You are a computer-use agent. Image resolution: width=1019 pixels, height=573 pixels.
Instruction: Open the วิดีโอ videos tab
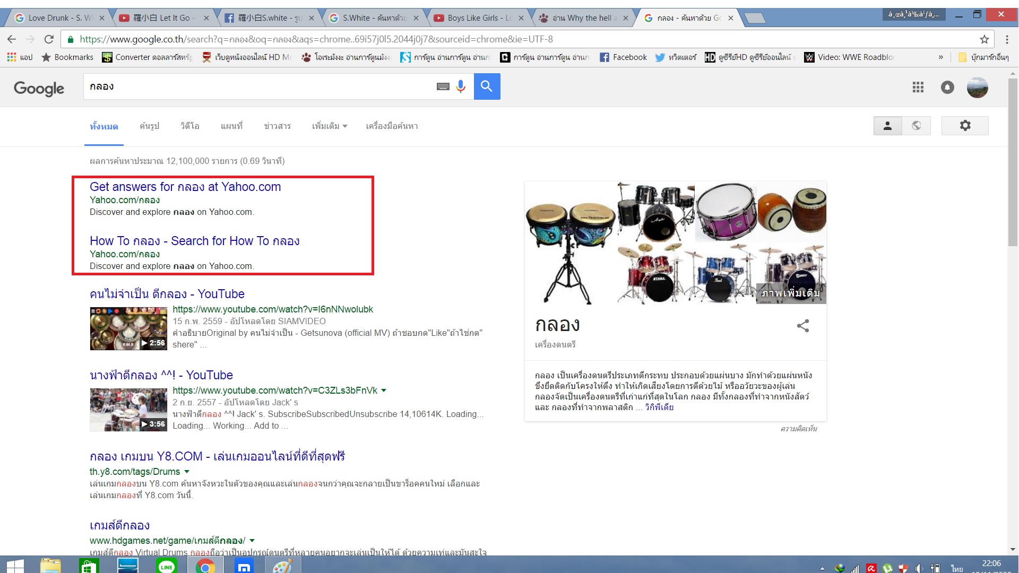click(190, 126)
